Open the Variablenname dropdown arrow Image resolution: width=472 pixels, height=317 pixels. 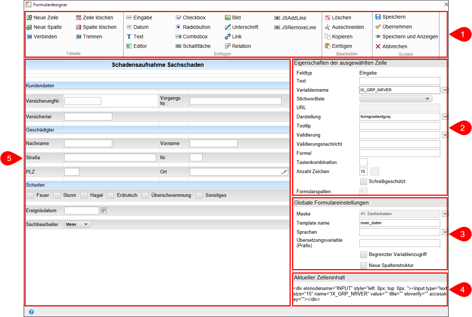coord(445,90)
